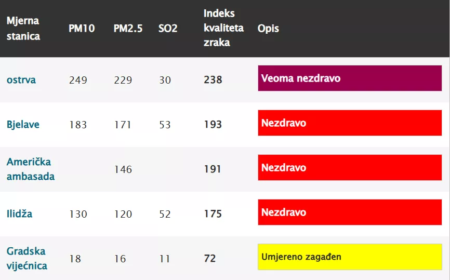The image size is (450, 280).
Task: Click the PM2.5 value 146
Action: pos(123,169)
